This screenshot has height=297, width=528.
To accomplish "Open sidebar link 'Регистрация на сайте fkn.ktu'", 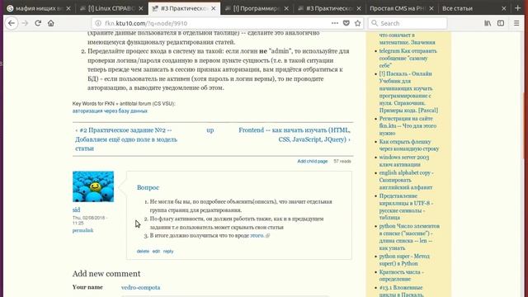I will pyautogui.click(x=408, y=126).
